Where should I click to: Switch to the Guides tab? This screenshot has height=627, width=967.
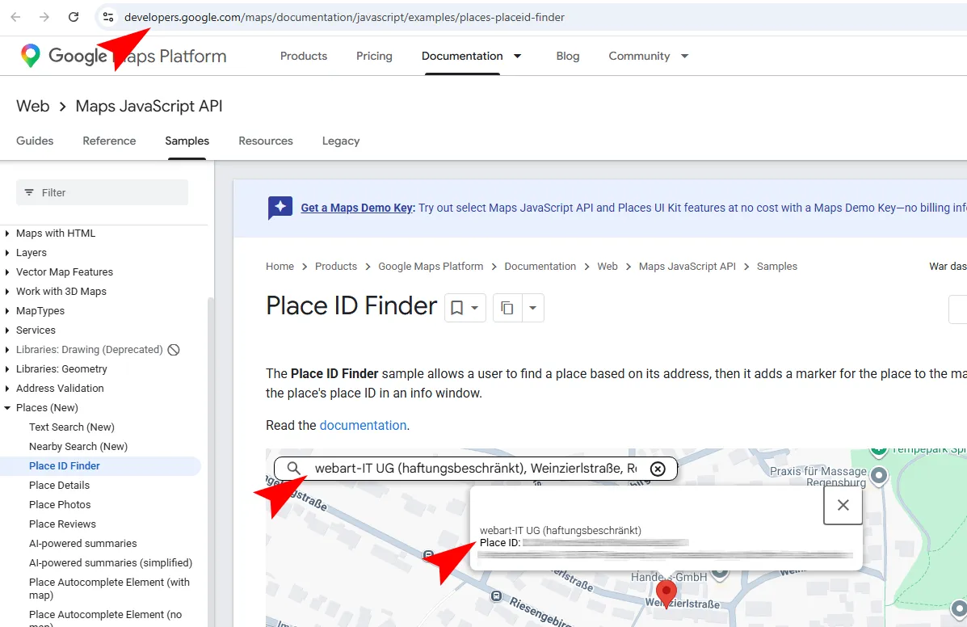(x=35, y=141)
